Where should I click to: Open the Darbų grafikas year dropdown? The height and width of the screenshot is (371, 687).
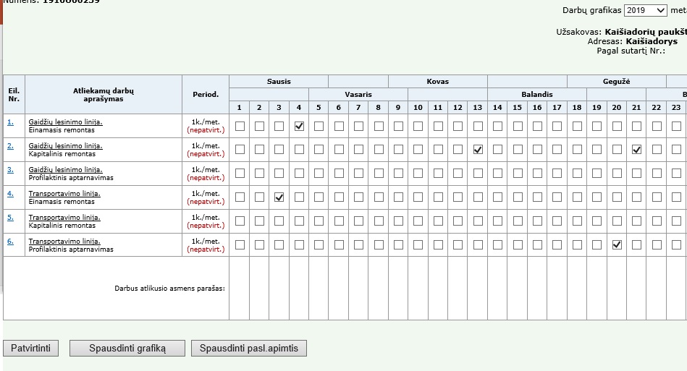point(646,11)
